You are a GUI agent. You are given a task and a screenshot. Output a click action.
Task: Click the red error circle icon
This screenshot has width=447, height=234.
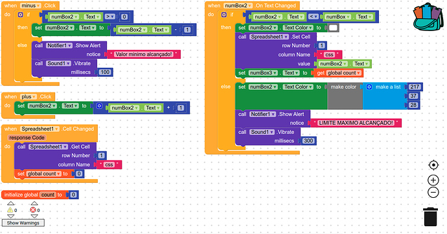click(33, 210)
